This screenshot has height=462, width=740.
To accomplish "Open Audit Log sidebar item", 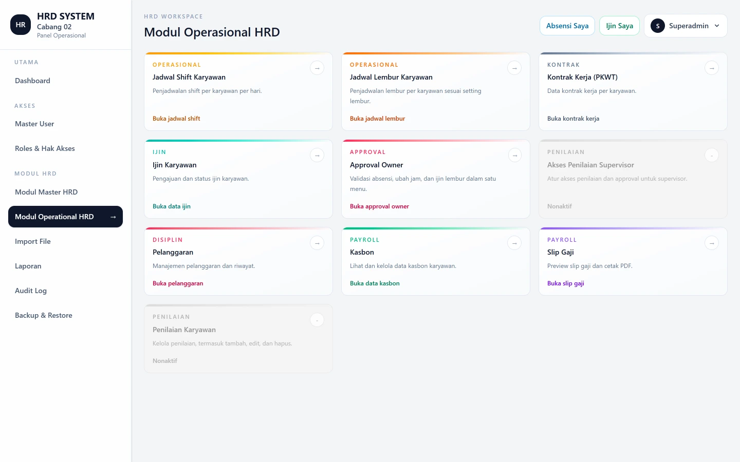I will pyautogui.click(x=65, y=291).
